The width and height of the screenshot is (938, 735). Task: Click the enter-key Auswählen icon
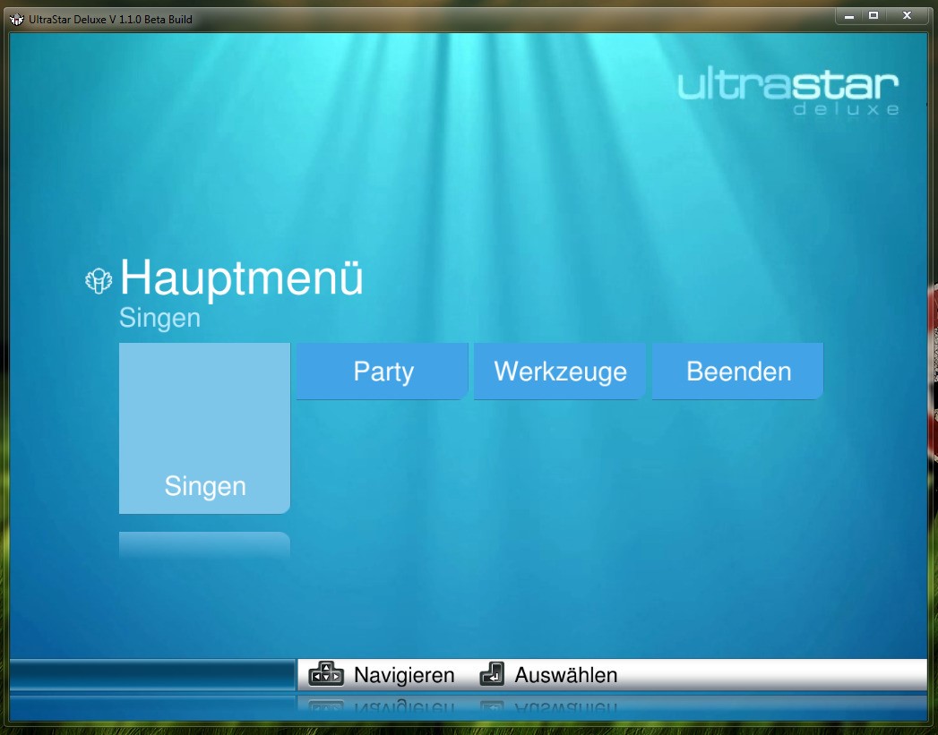tap(492, 674)
